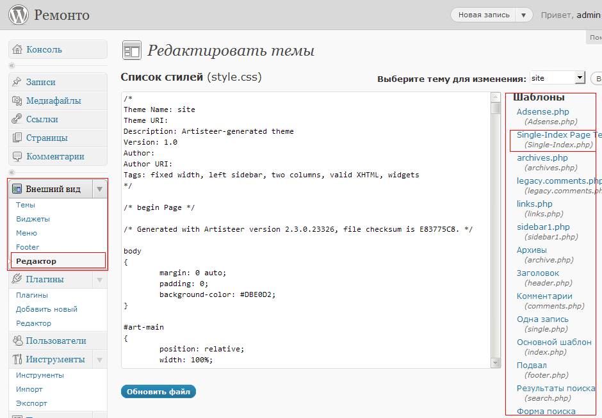Image resolution: width=602 pixels, height=418 pixels.
Task: Open Добавить новый plugin link
Action: [x=47, y=309]
